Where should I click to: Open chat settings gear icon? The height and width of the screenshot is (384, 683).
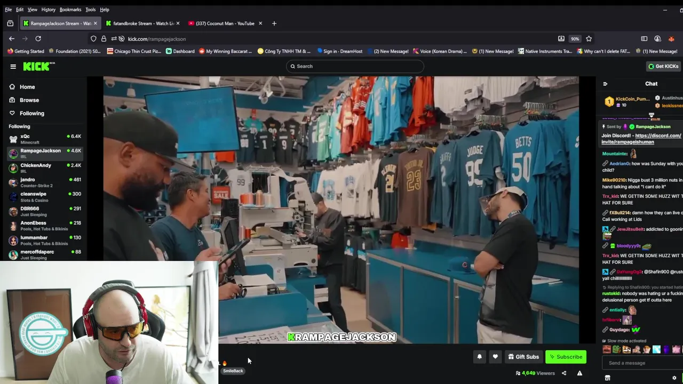click(x=674, y=378)
